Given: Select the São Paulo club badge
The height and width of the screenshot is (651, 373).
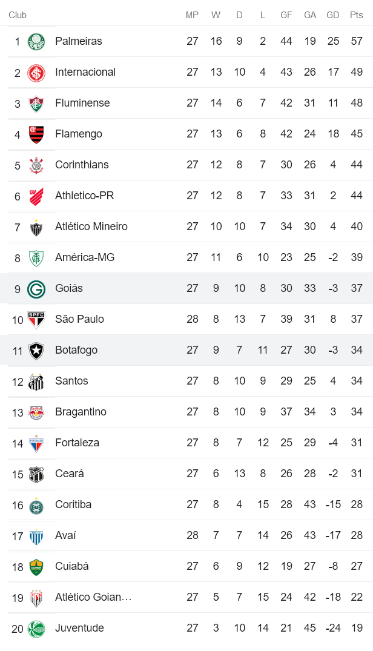Looking at the screenshot, I should (x=36, y=319).
